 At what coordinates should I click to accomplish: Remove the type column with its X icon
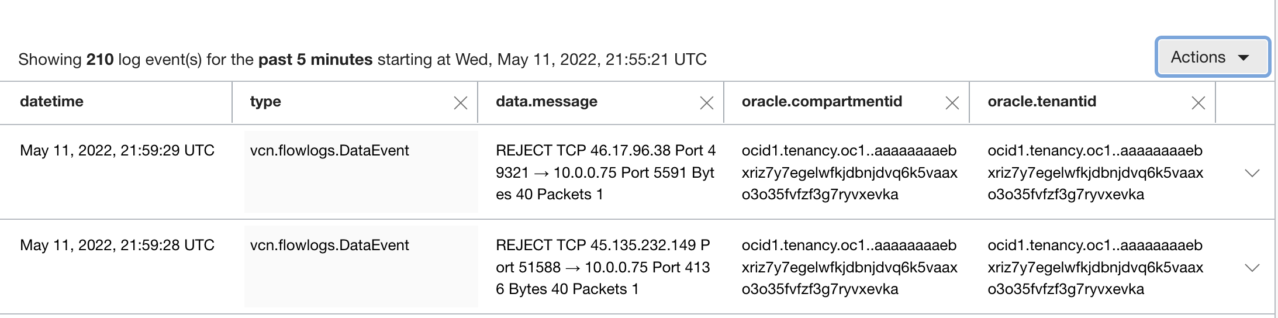click(x=460, y=103)
